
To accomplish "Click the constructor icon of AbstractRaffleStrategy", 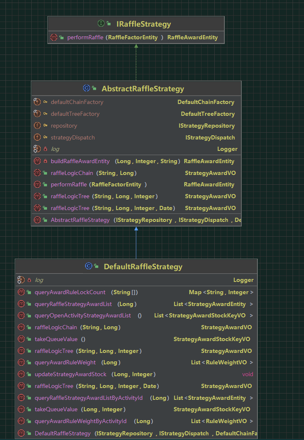I will [x=37, y=220].
